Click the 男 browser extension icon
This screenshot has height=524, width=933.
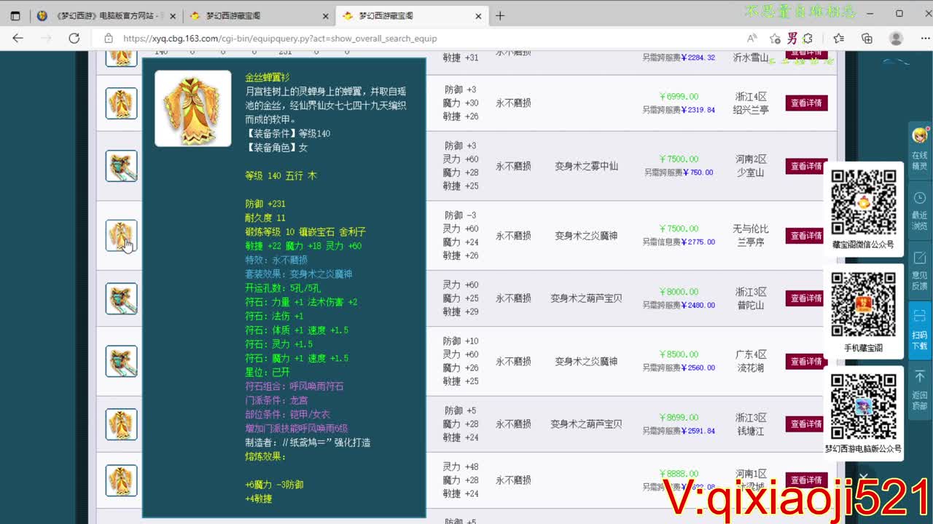pos(793,38)
